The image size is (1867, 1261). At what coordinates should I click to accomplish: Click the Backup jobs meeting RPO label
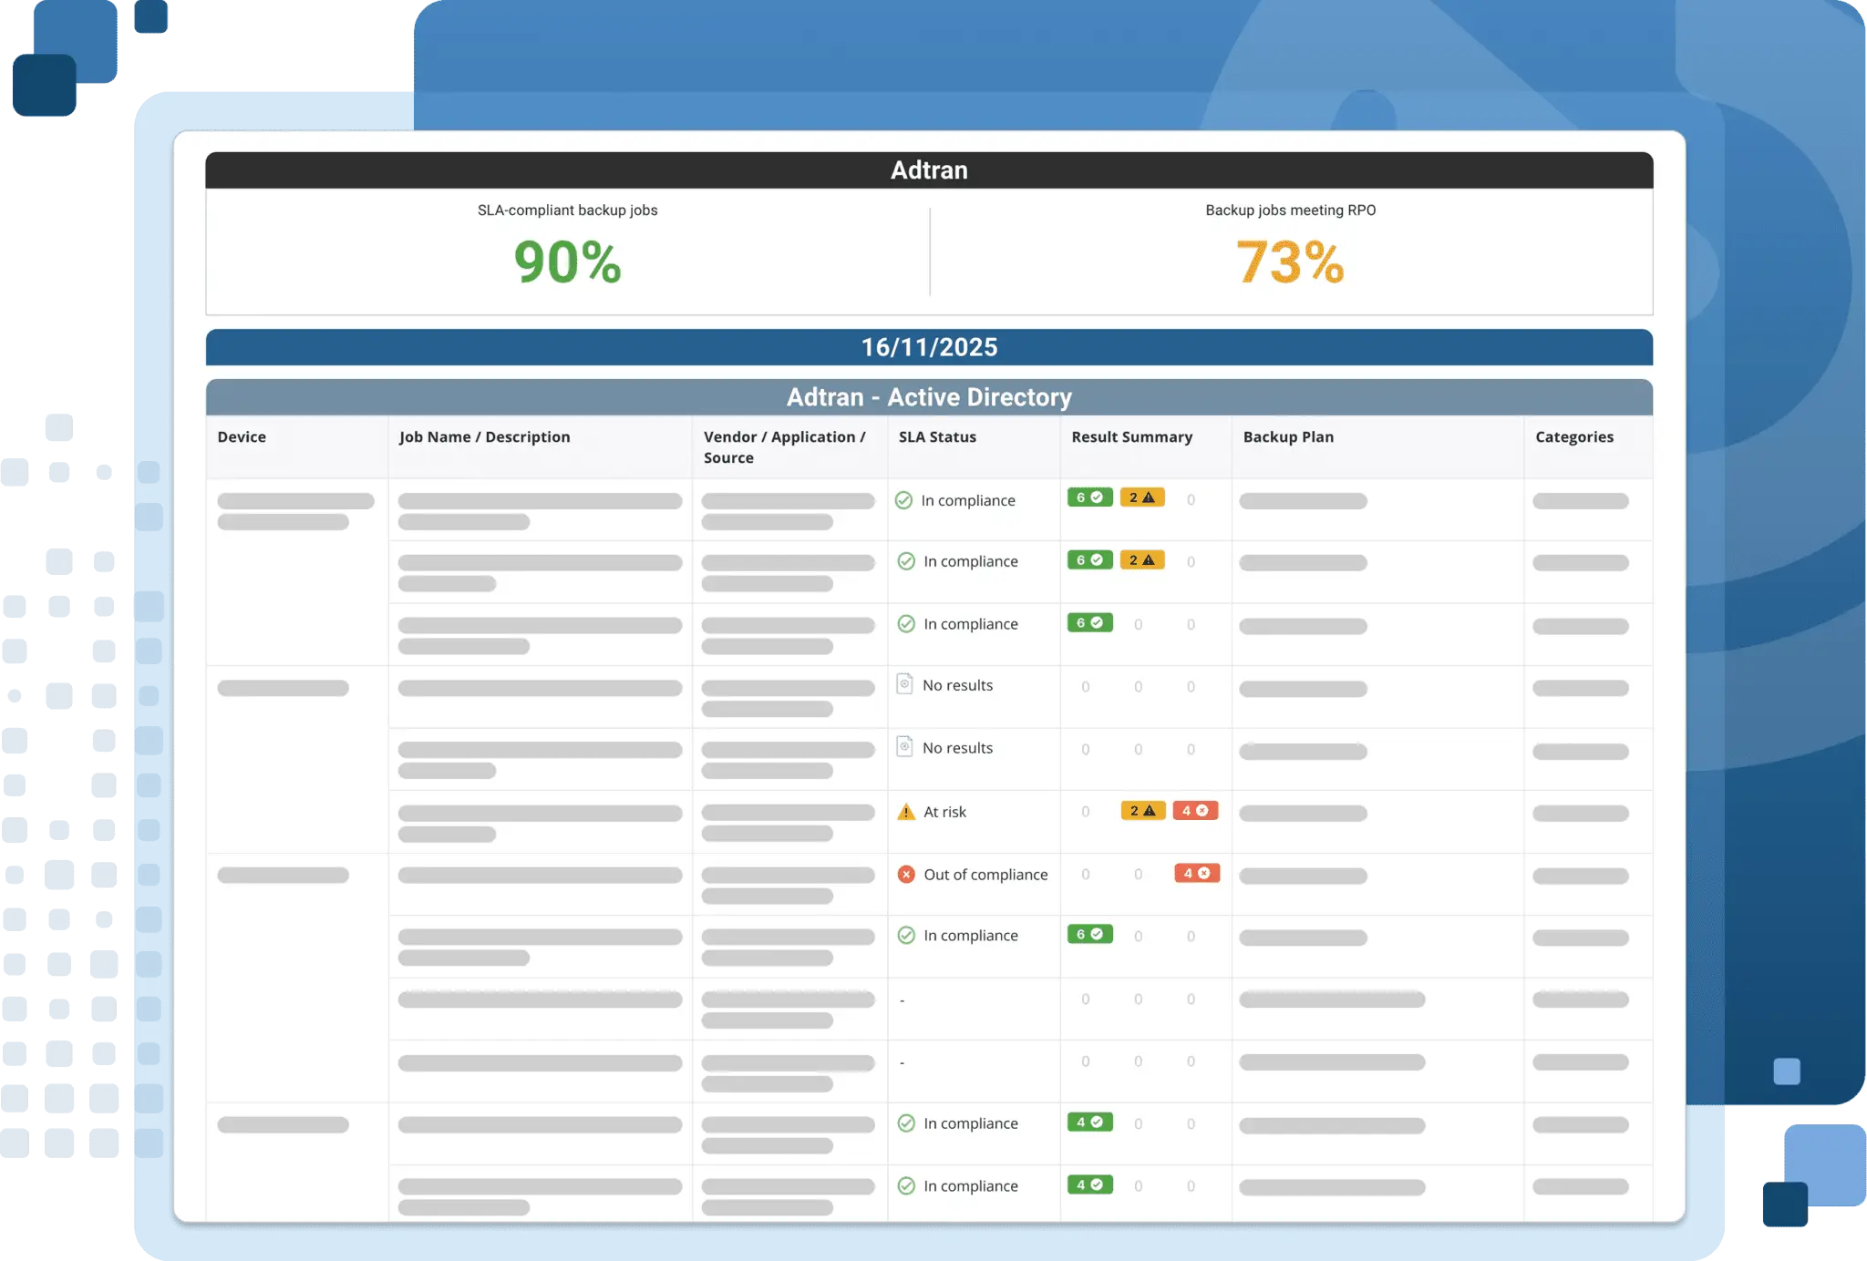coord(1290,210)
